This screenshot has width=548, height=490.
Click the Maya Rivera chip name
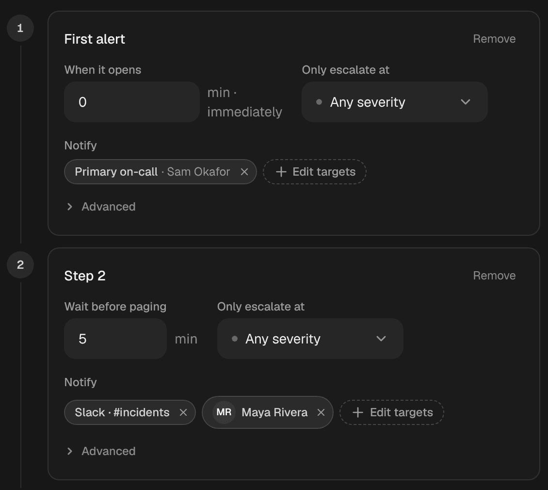point(274,412)
